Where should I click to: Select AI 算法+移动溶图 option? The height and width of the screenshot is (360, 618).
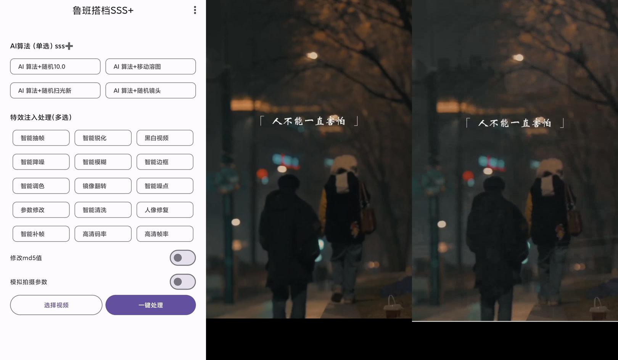(x=151, y=66)
